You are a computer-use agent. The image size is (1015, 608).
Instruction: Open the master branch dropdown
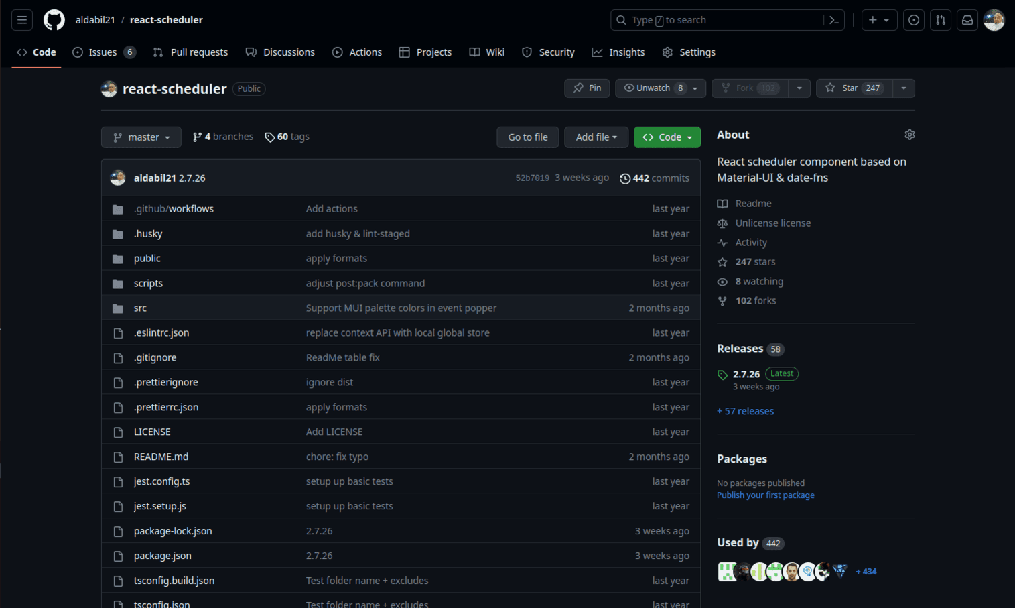click(x=141, y=137)
